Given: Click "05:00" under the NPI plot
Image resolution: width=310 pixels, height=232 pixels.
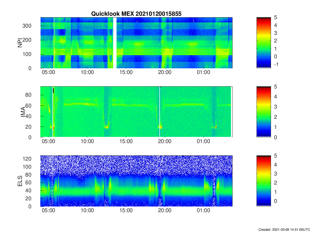Looking at the screenshot, I should pos(49,72).
